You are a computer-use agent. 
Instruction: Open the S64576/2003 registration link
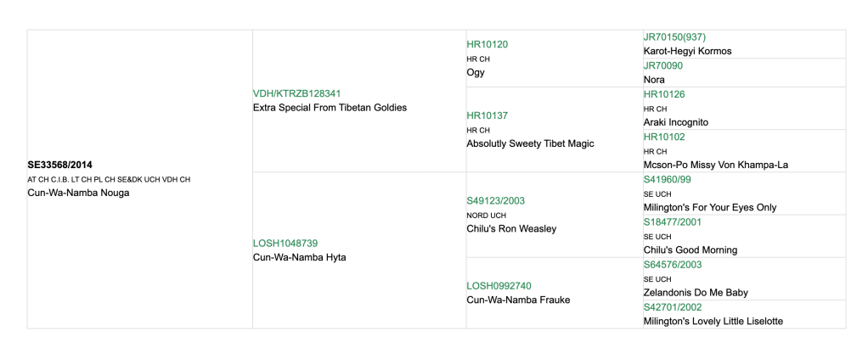[x=673, y=265]
